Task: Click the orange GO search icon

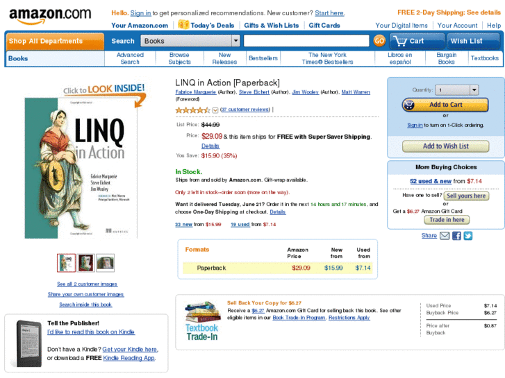Action: (x=379, y=41)
